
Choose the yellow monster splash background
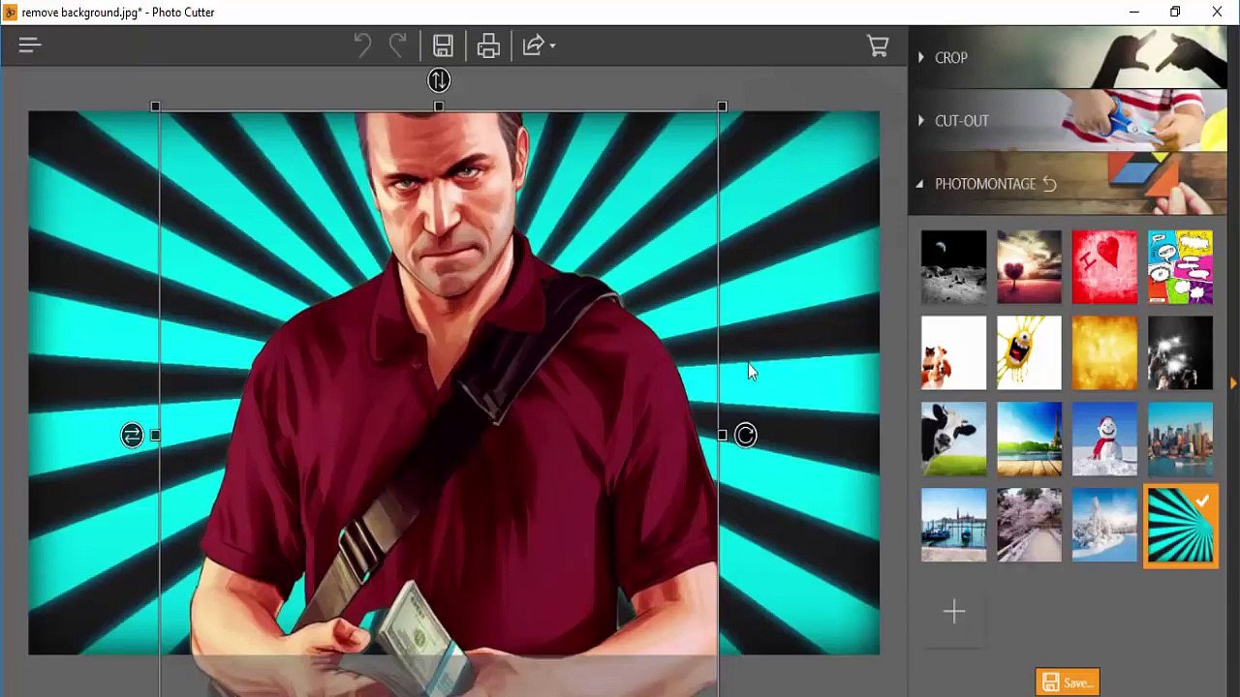(1029, 352)
